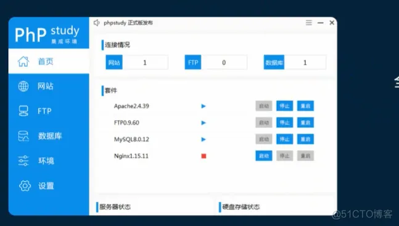The height and width of the screenshot is (226, 399).
Task: Click the 服务器状态 section heading
Action: point(115,207)
